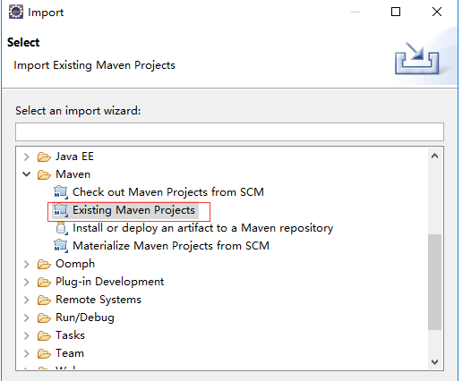Click the Existing Maven Projects wizard icon
The height and width of the screenshot is (381, 471).
pos(61,210)
